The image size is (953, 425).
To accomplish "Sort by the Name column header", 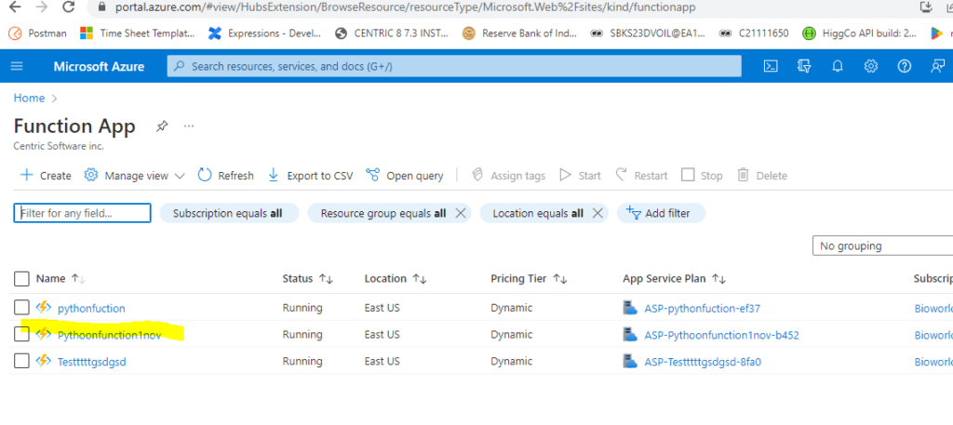I will [60, 279].
